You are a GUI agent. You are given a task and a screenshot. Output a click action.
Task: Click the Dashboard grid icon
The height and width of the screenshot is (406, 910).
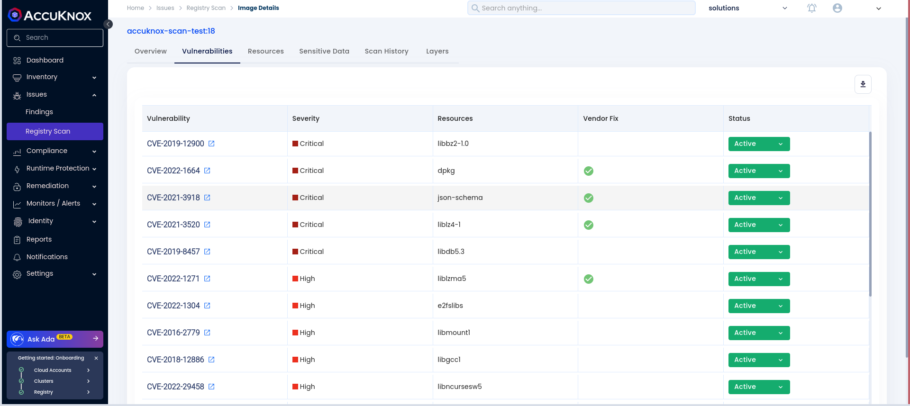point(17,61)
